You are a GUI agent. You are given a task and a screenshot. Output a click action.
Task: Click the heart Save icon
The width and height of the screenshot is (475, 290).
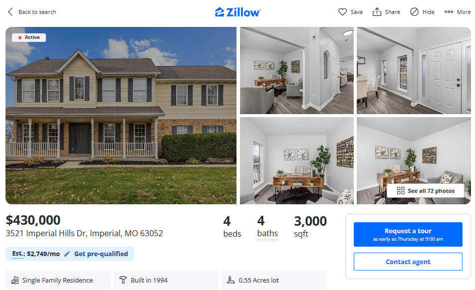click(x=342, y=12)
